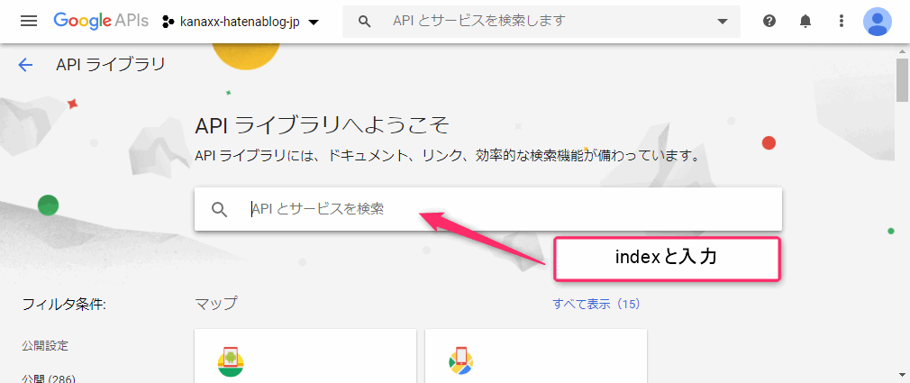Click the フィルタ条件: label
This screenshot has height=383, width=910.
[x=64, y=304]
